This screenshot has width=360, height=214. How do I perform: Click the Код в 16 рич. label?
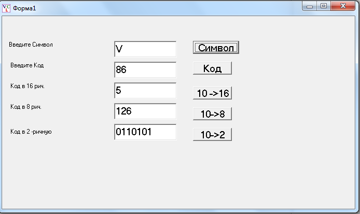27,86
